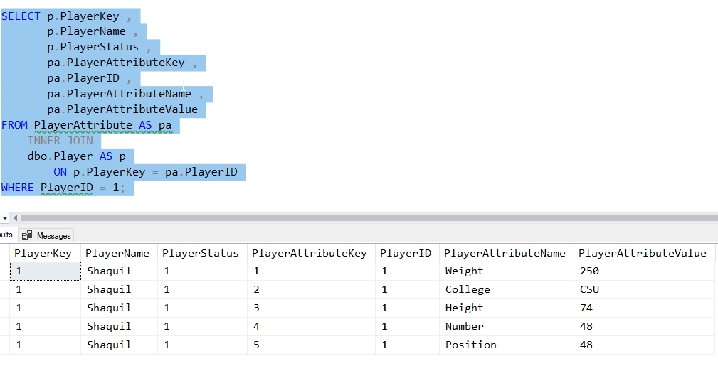Select the cell with value 250
718x366 pixels.
(590, 271)
